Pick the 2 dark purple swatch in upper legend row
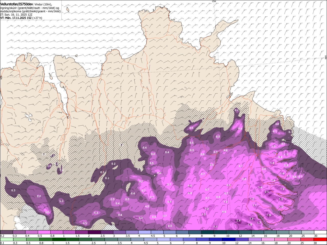327x245 pixels. (x=94, y=232)
